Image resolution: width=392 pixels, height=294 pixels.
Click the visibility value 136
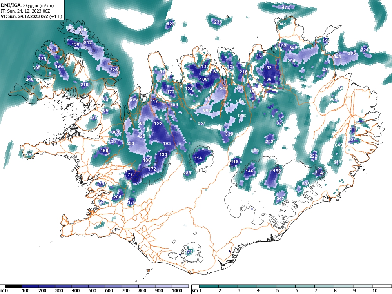pos(267,79)
